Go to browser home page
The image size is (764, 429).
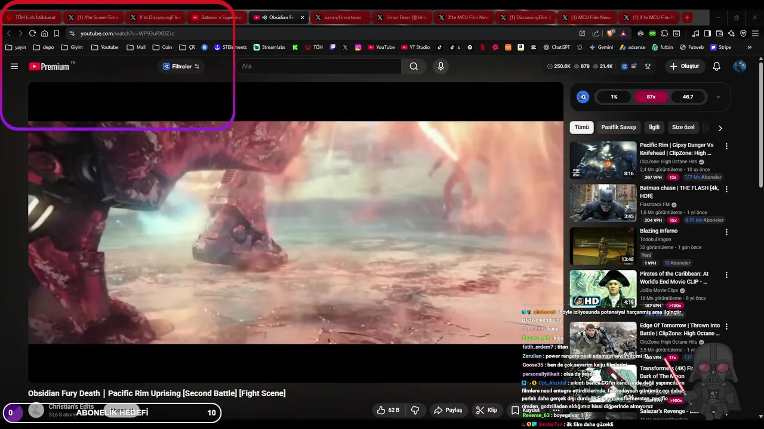tap(44, 33)
